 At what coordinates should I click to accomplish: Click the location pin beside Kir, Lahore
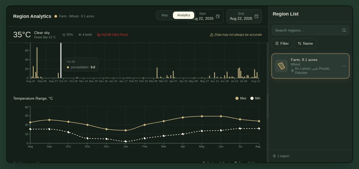(x=292, y=70)
